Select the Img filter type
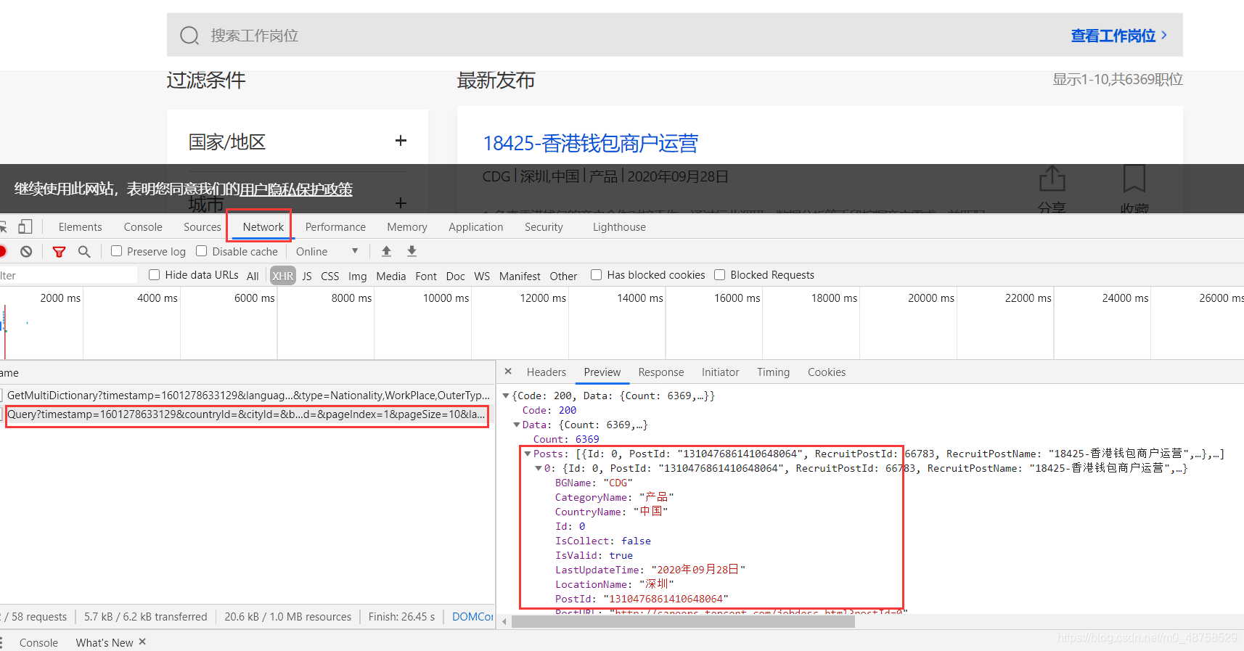Image resolution: width=1244 pixels, height=651 pixels. (357, 276)
